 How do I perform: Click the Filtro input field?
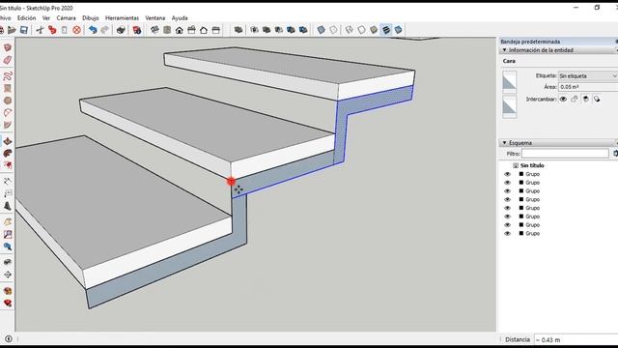coord(565,154)
